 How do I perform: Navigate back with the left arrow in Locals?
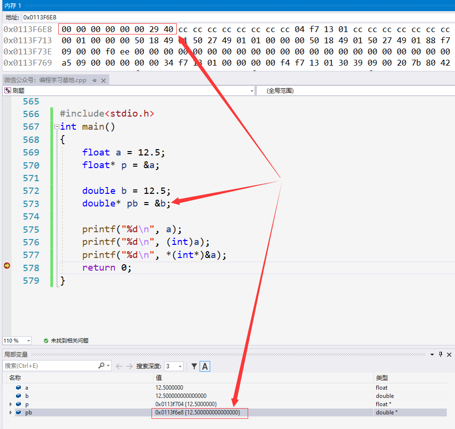tap(119, 366)
